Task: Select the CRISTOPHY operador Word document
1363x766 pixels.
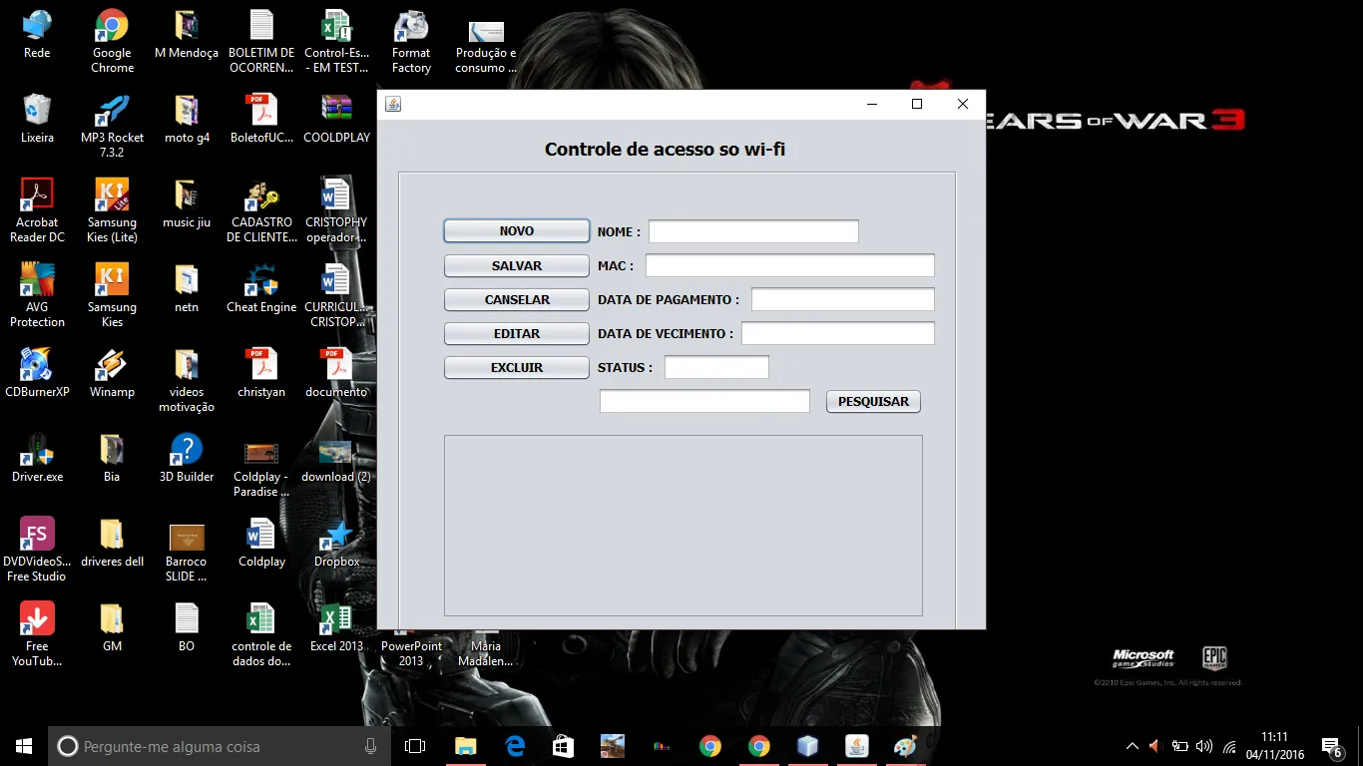Action: (336, 211)
